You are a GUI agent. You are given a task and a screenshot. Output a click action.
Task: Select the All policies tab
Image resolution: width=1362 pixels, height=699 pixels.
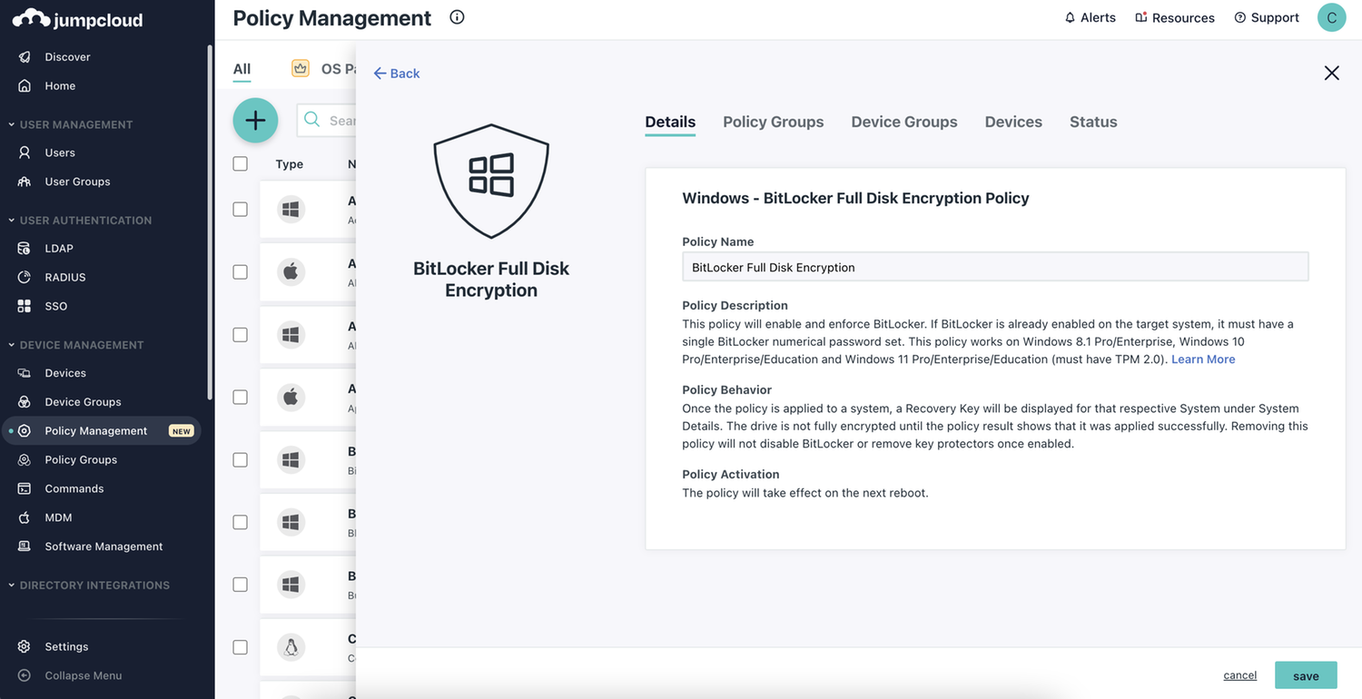[242, 69]
